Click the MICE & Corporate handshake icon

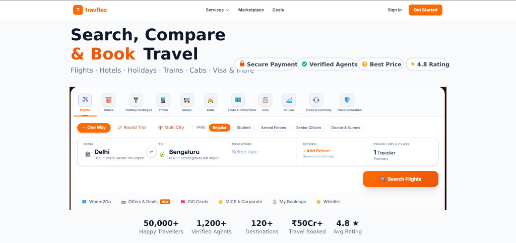pos(221,202)
